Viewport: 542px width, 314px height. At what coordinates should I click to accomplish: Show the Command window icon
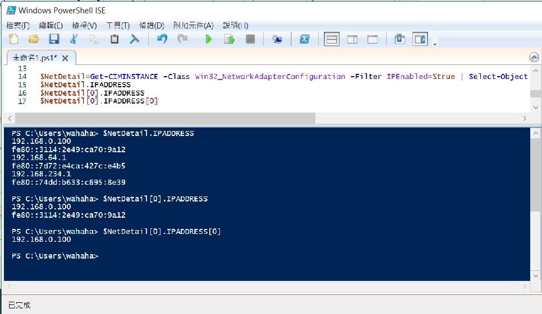[x=399, y=39]
